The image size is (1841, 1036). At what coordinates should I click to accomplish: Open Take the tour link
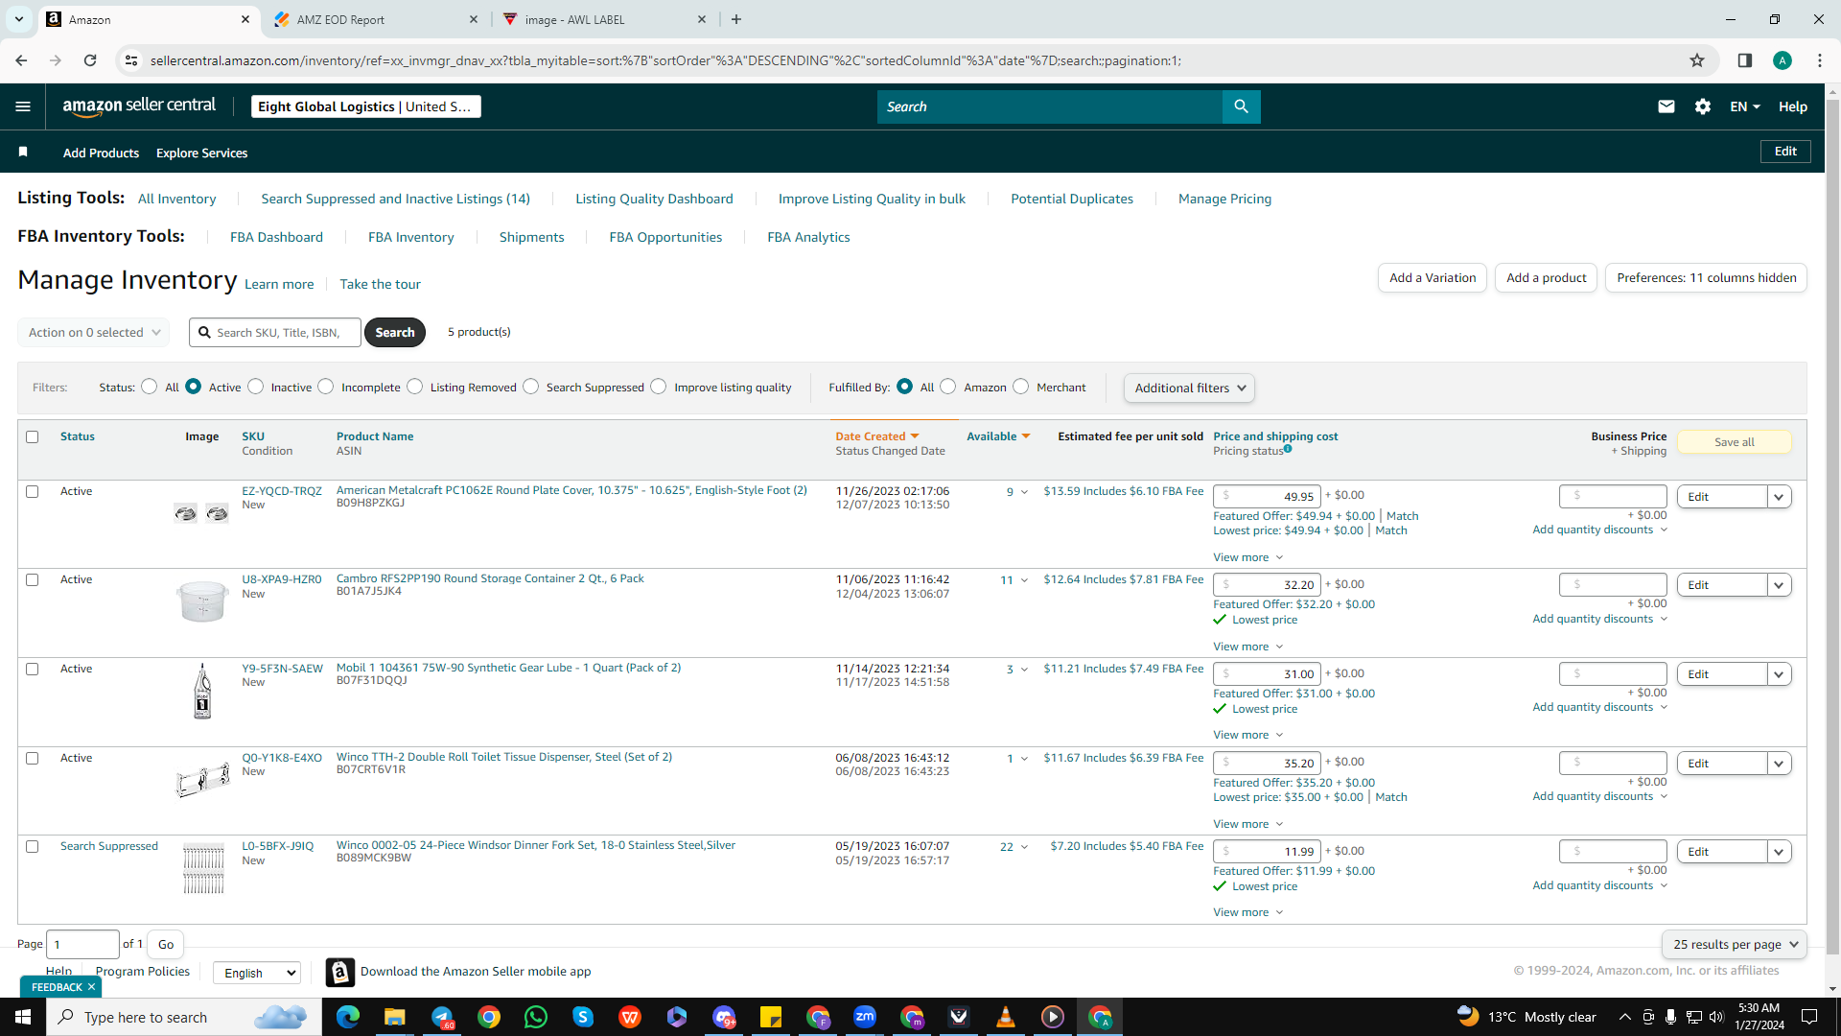tap(380, 284)
